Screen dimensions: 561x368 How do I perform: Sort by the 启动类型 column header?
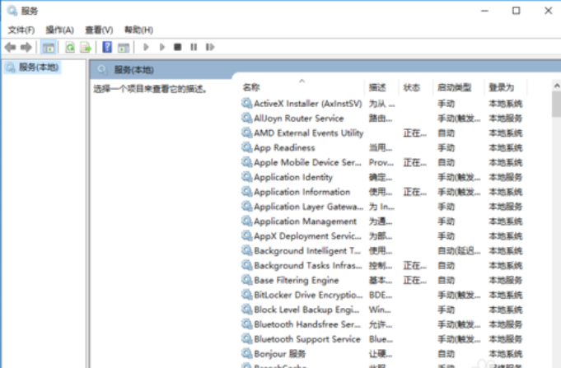[x=454, y=87]
